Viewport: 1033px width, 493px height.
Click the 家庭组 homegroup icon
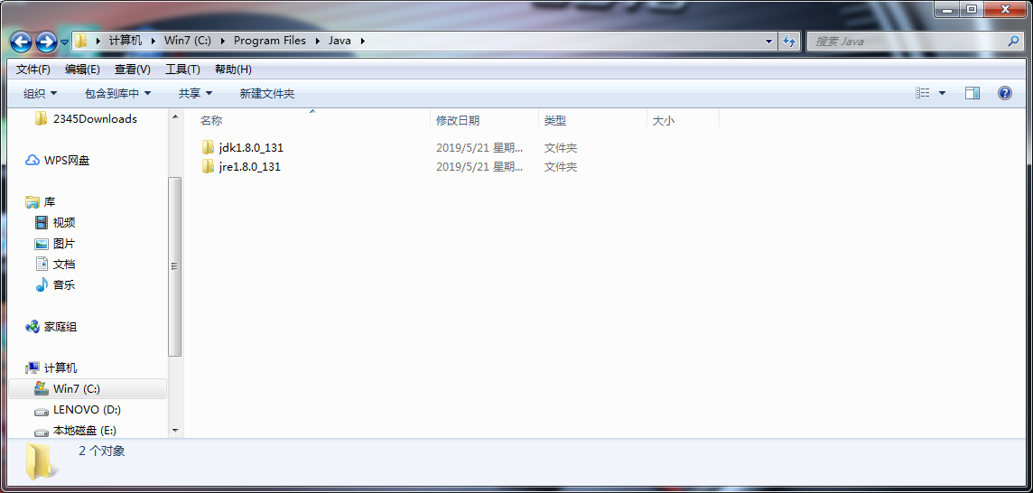tap(33, 326)
